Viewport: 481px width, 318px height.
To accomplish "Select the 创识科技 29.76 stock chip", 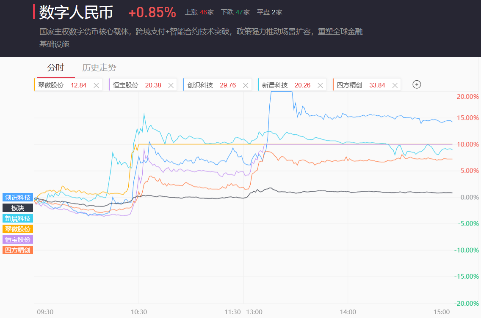I will point(211,85).
